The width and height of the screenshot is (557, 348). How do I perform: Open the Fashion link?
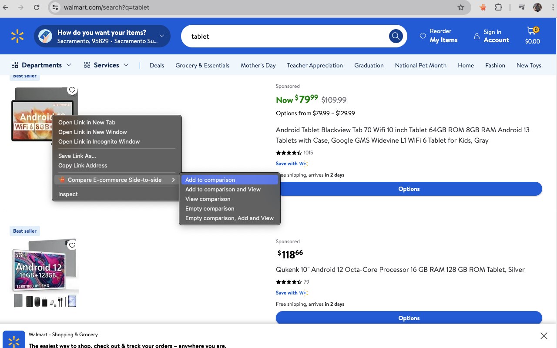pos(495,65)
